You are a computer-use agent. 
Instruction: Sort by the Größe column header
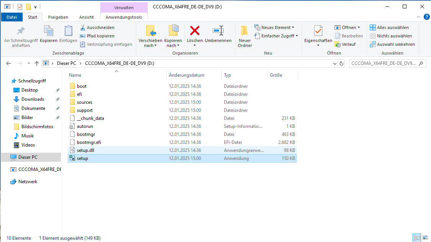click(282, 75)
